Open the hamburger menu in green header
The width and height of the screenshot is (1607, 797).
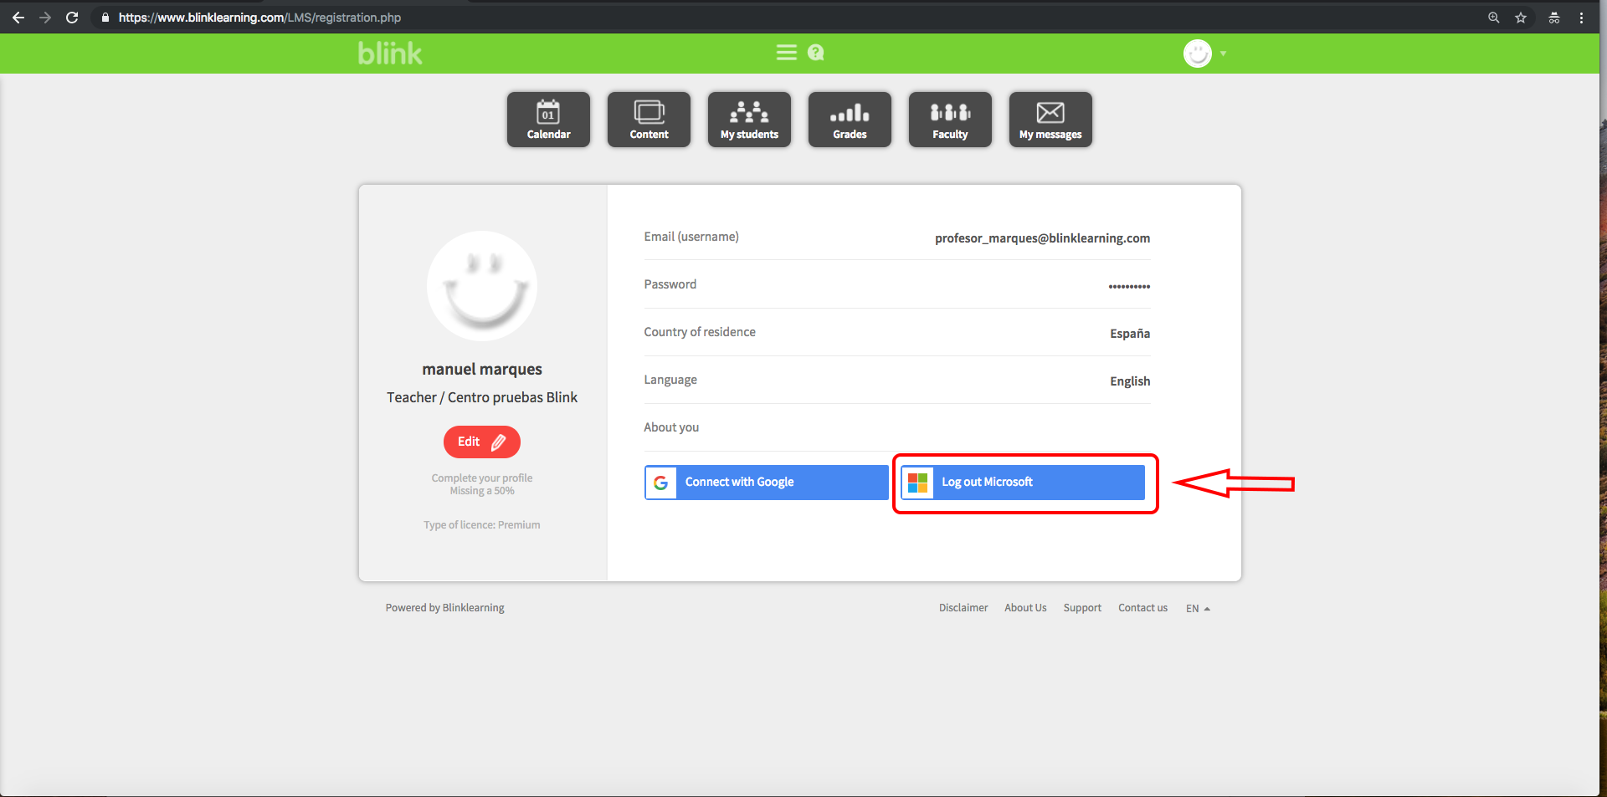[x=786, y=53]
